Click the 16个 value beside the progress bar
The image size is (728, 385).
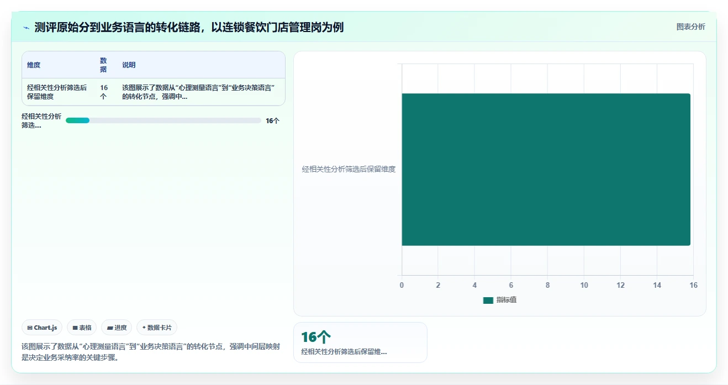coord(272,121)
